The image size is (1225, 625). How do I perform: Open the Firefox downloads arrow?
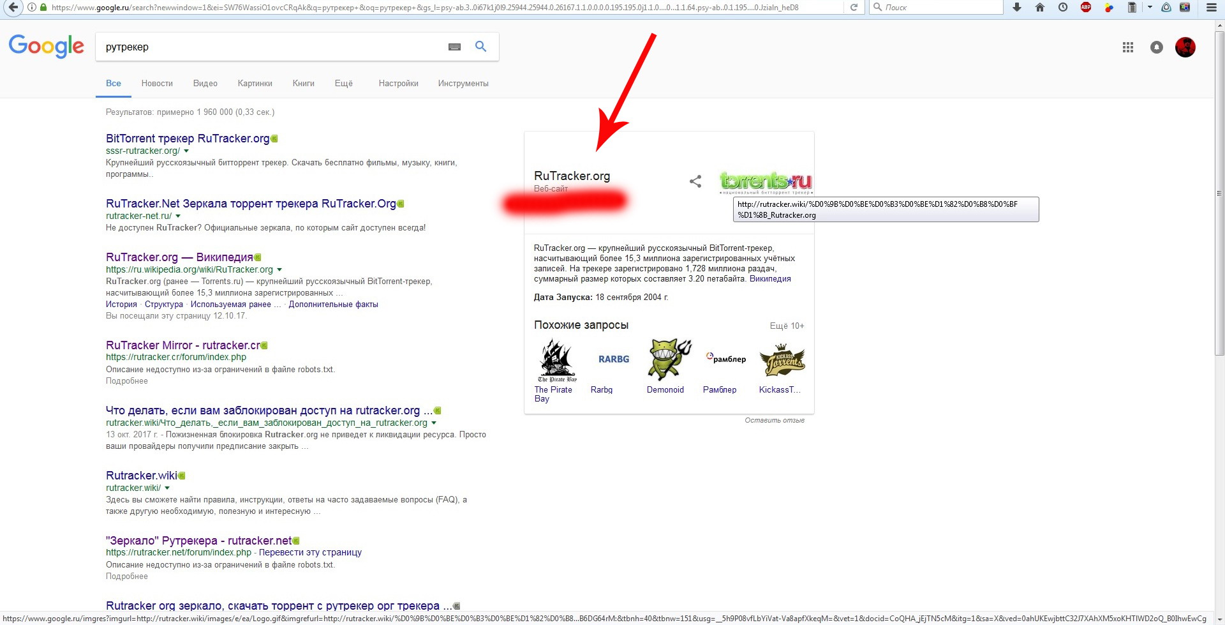(x=1017, y=8)
